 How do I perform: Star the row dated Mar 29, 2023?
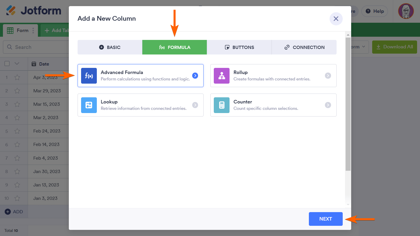coord(17,91)
